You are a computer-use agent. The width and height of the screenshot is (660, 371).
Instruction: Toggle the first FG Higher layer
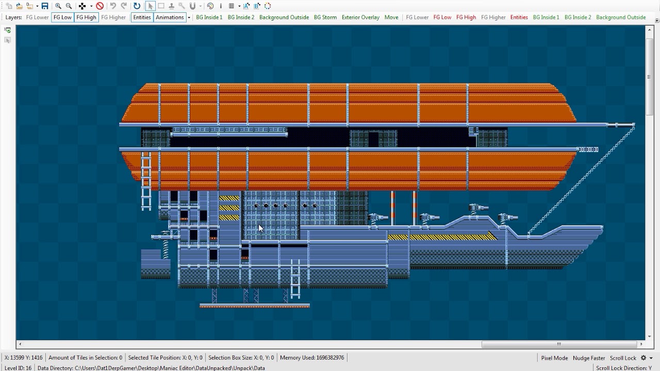click(x=113, y=17)
